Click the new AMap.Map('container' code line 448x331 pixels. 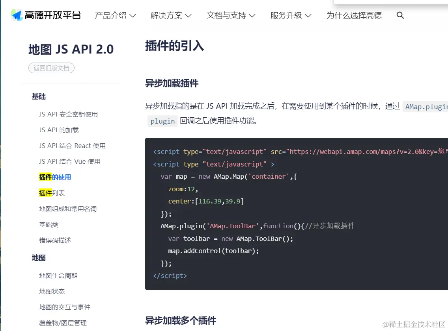coord(229,177)
